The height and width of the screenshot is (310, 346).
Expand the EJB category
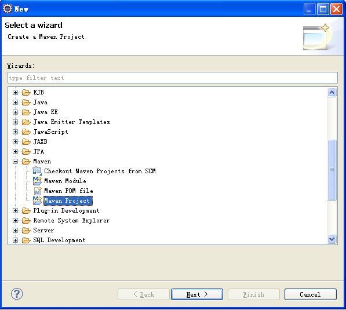pos(15,92)
